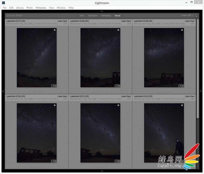The height and width of the screenshot is (174, 204).
Task: Expand the hidden right panel arrow
Action: pos(201,91)
